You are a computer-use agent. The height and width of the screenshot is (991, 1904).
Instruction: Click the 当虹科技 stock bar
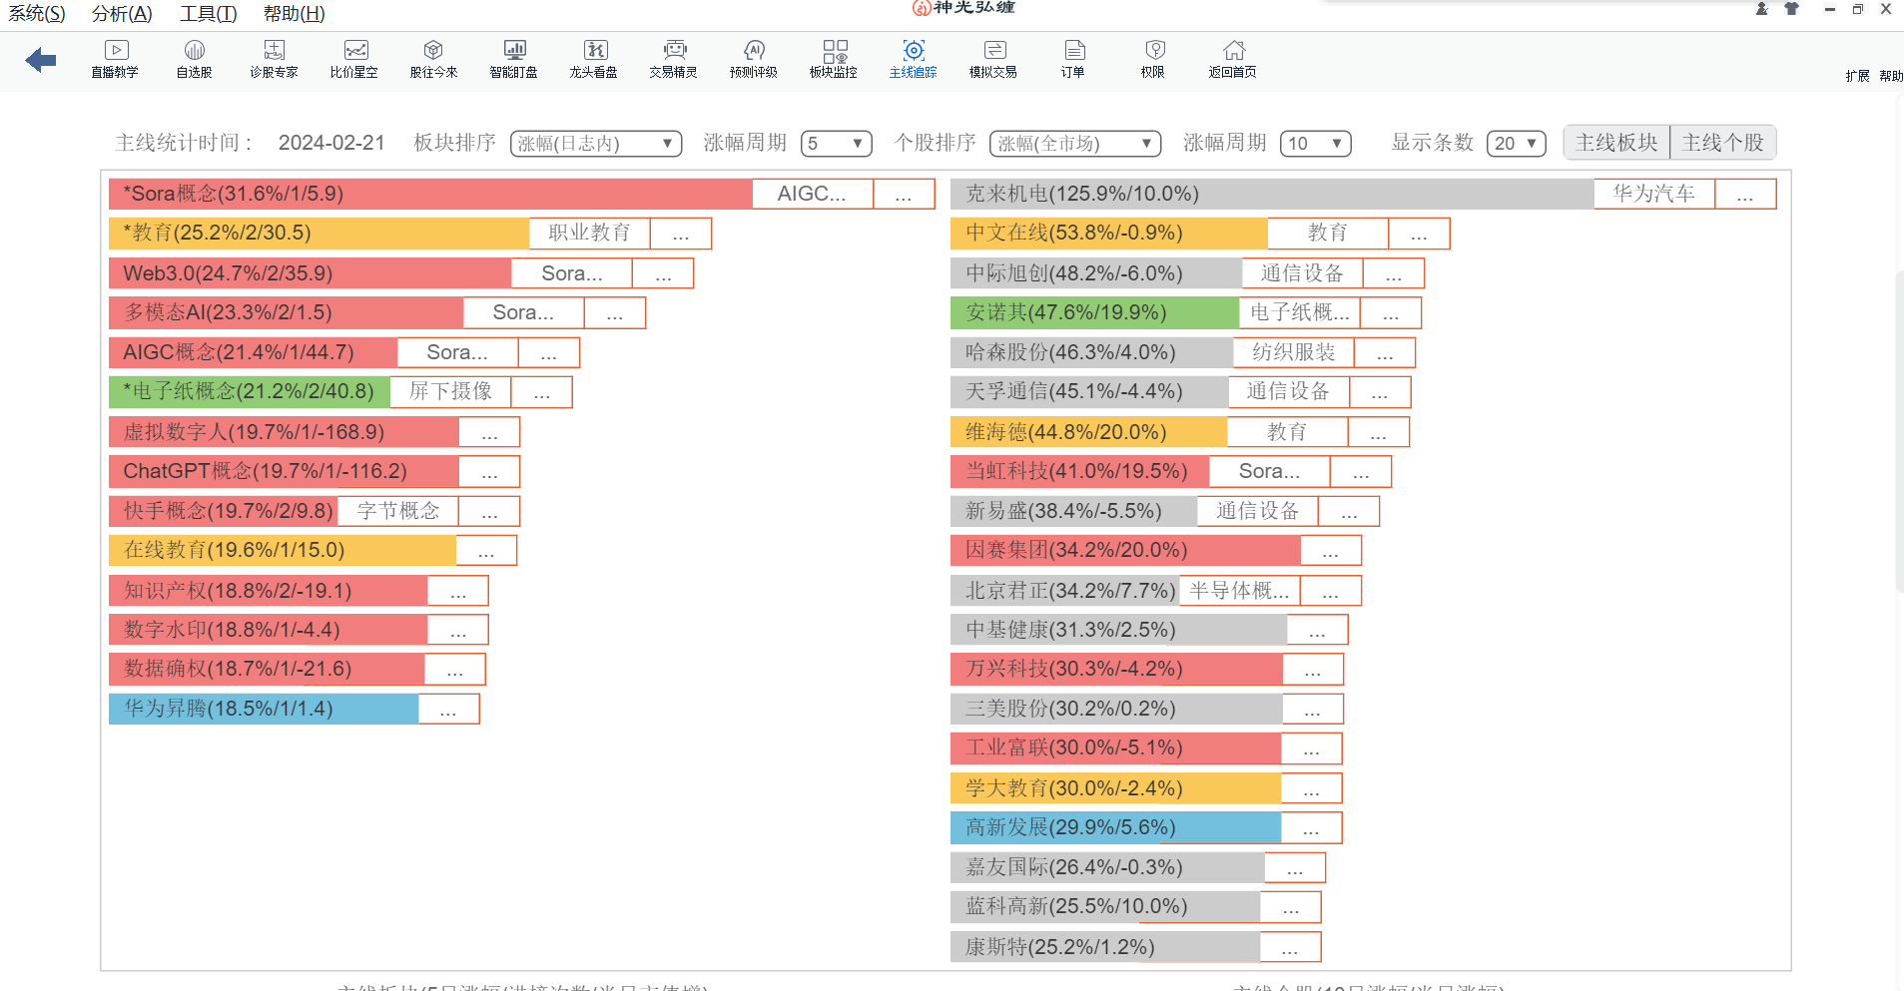tap(1079, 471)
